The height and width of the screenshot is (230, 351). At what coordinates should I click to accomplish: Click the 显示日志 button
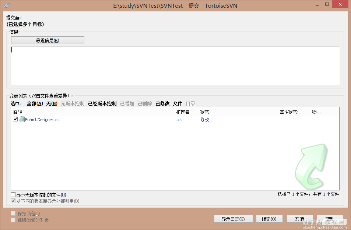pos(233,219)
